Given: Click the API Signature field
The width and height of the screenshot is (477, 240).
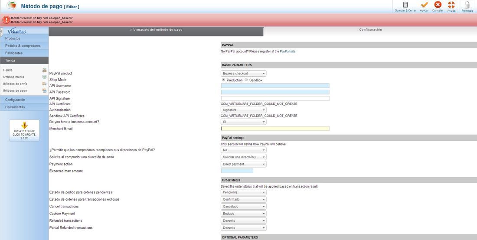Looking at the screenshot, I should pyautogui.click(x=275, y=98).
